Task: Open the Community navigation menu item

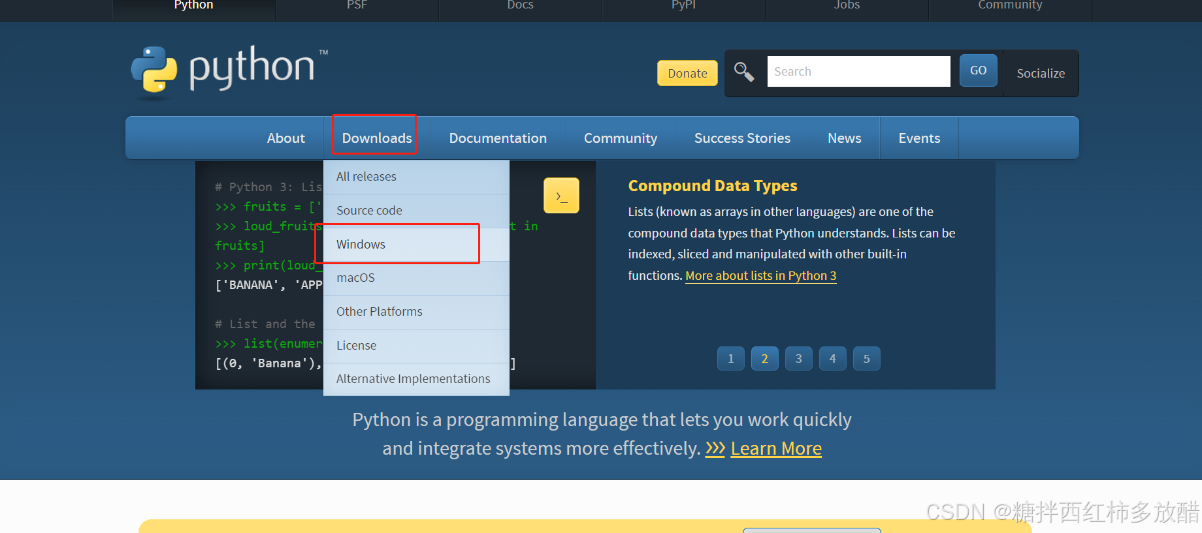Action: pyautogui.click(x=621, y=138)
